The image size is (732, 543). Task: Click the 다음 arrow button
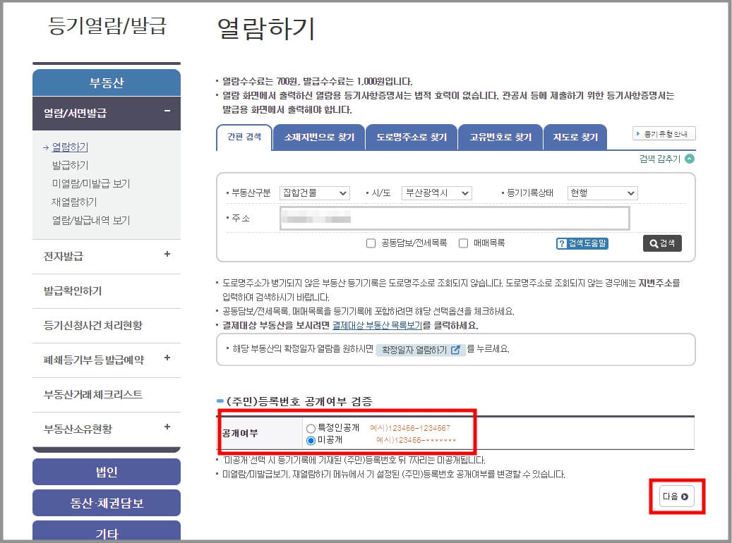pyautogui.click(x=676, y=496)
